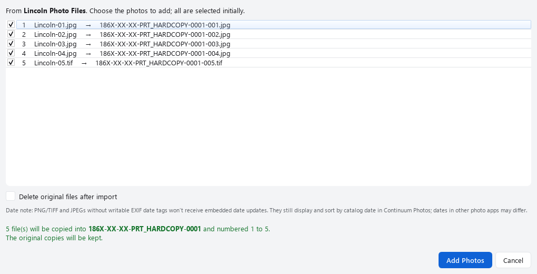Enable Delete original files after import

click(x=11, y=196)
